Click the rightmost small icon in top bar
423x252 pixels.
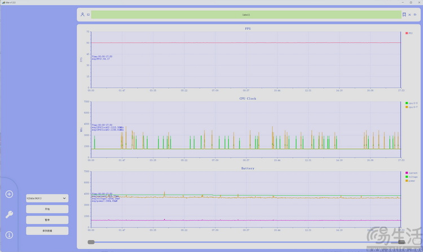416,15
